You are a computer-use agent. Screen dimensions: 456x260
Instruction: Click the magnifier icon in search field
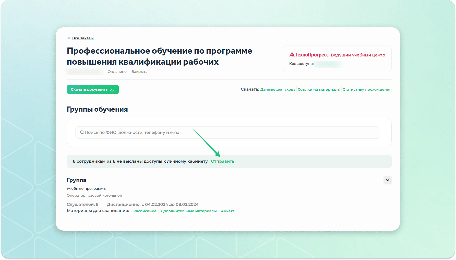tap(82, 132)
